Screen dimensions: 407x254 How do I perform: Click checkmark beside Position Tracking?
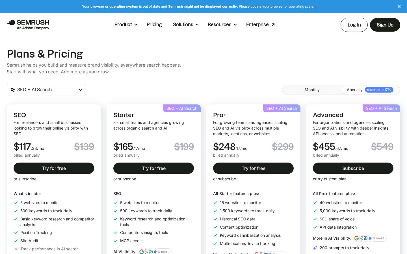click(x=16, y=233)
